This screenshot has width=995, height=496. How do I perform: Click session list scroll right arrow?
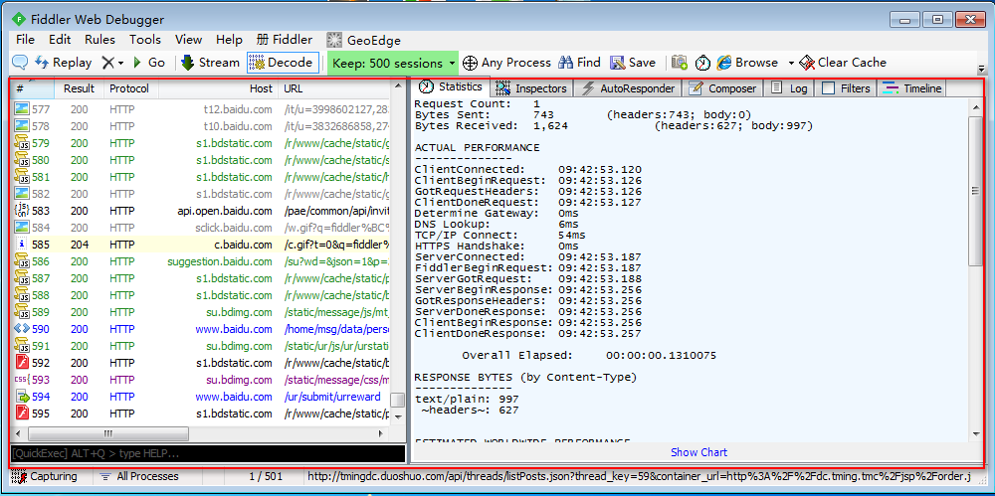[381, 433]
